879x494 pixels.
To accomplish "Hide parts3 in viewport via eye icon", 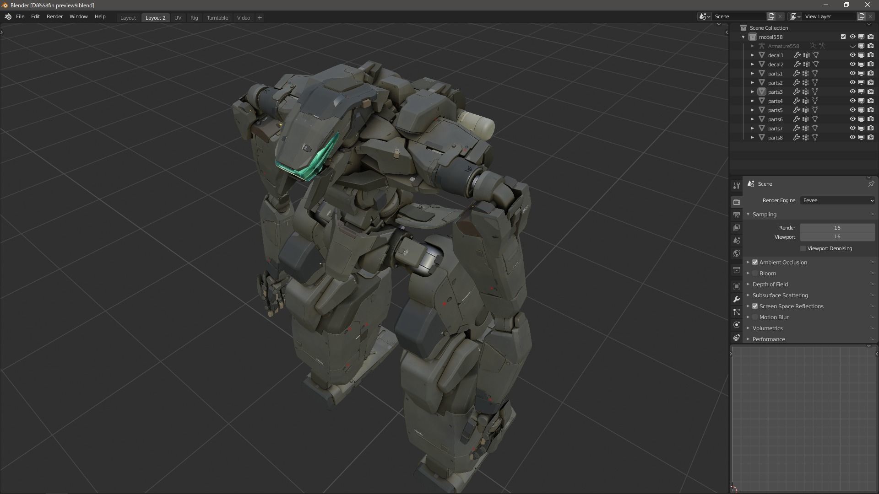I will click(852, 91).
